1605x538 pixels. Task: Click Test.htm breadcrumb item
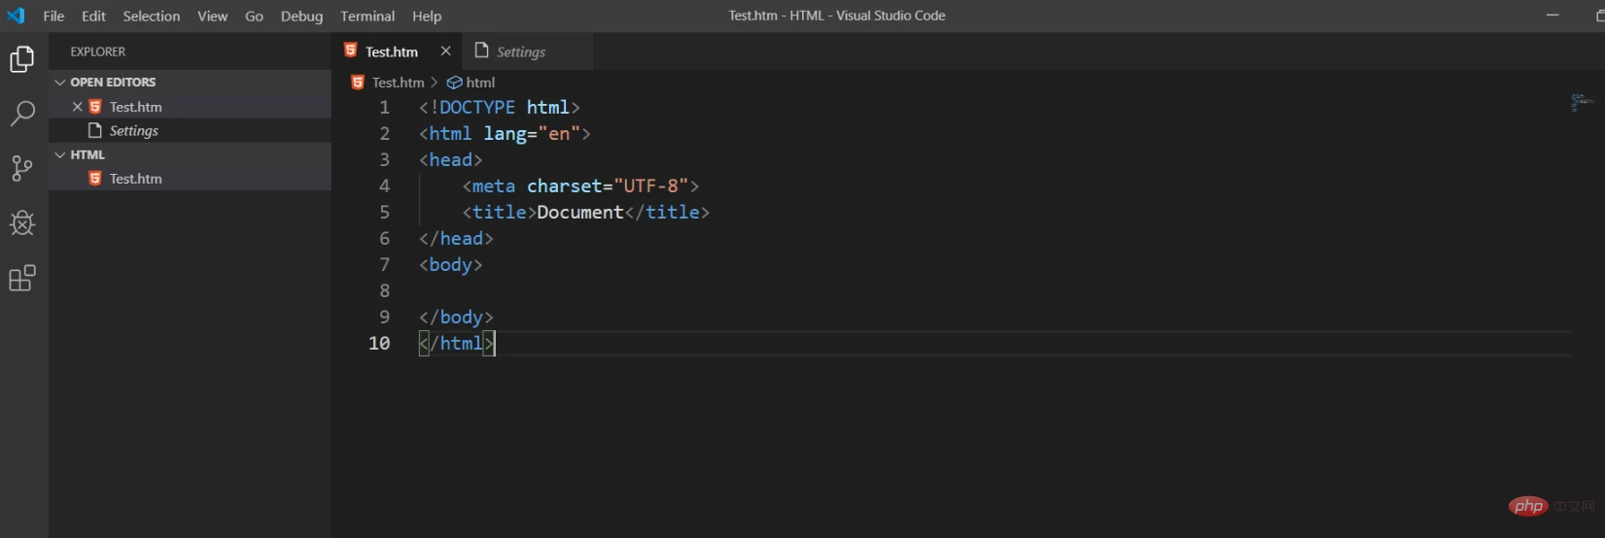[x=398, y=83]
